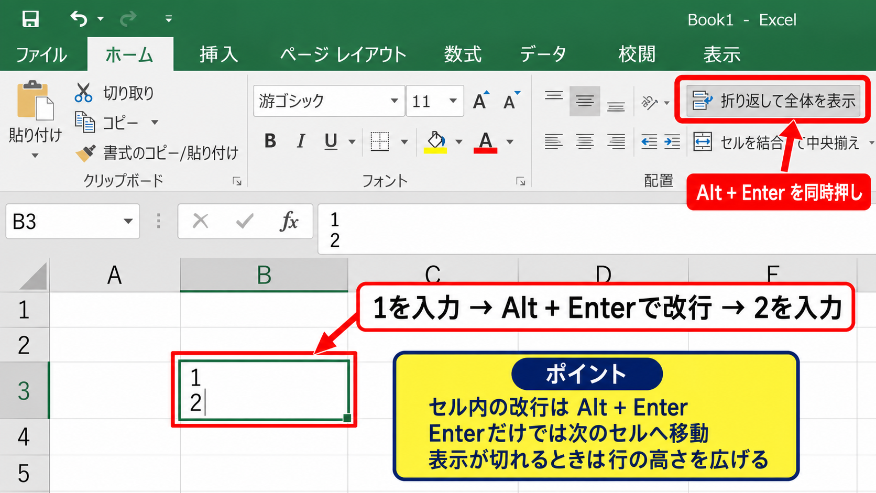The height and width of the screenshot is (493, 876).
Task: Toggle underline formatting
Action: [x=331, y=141]
